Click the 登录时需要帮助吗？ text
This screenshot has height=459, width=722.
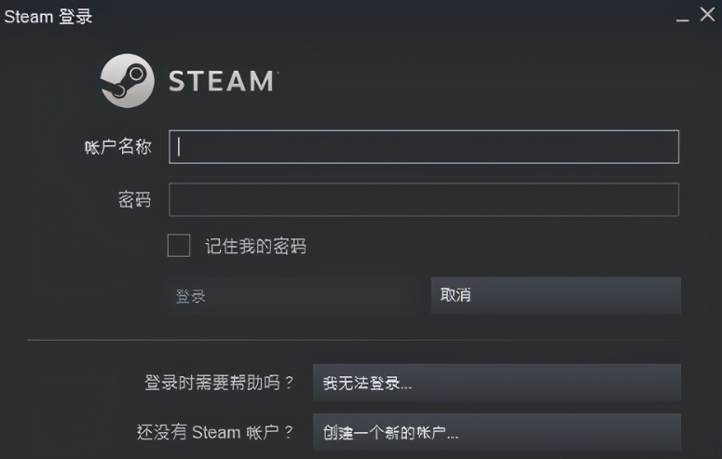click(x=219, y=383)
